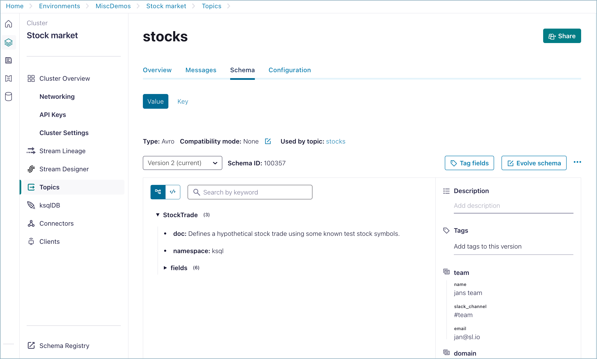
Task: Click the Search by keyword field
Action: [x=249, y=192]
